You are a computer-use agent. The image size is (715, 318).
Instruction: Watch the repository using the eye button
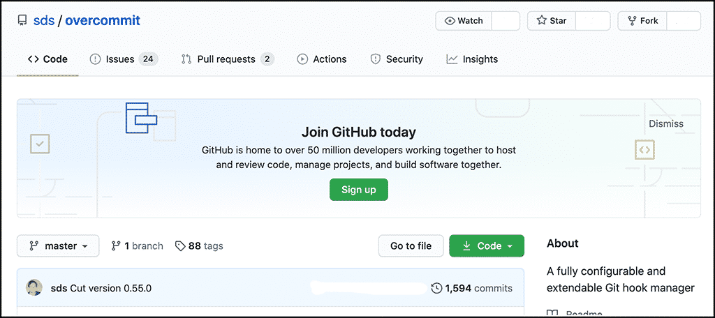point(464,21)
